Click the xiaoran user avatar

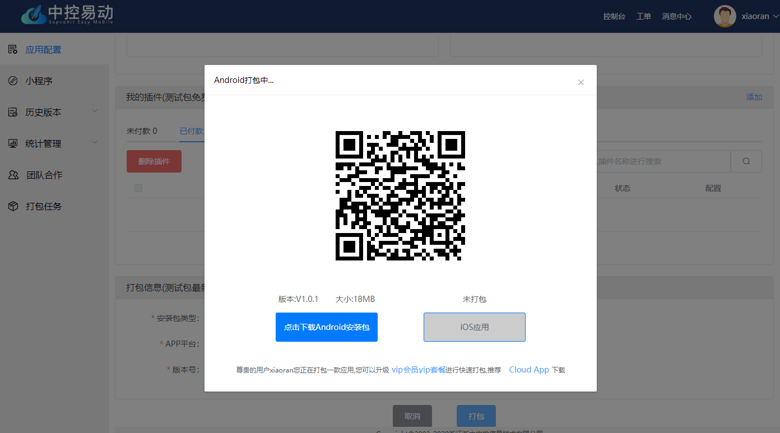[725, 16]
